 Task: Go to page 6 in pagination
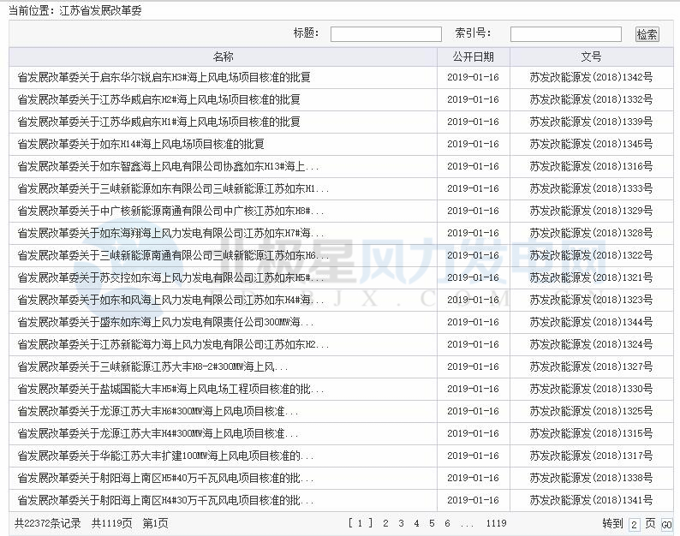(447, 523)
